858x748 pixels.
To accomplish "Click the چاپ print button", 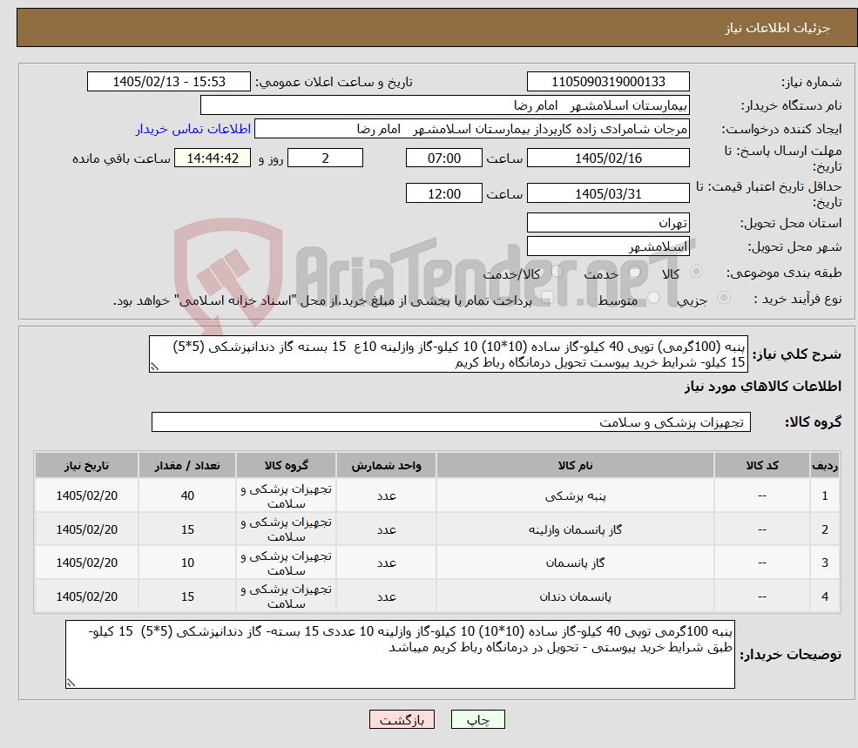I will [x=477, y=719].
